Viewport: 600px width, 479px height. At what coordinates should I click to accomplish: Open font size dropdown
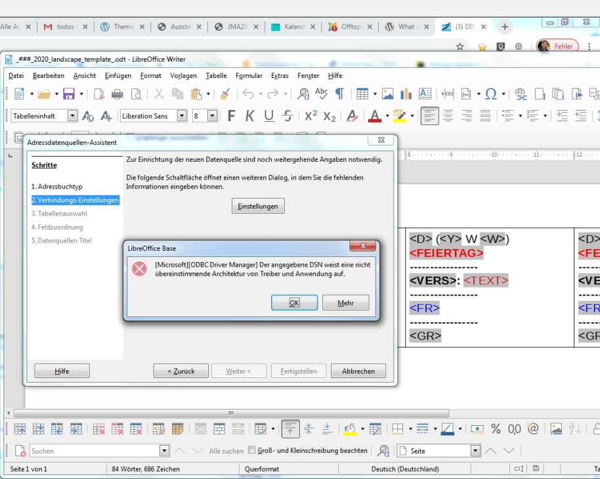coord(213,116)
